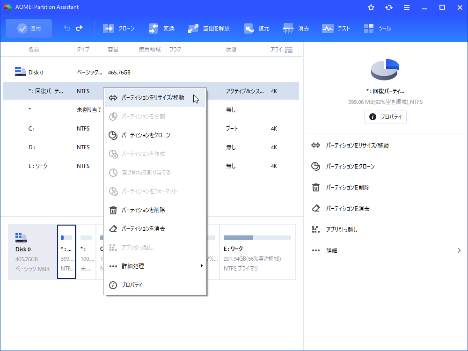Screen dimensions: 468x351
Task: Click the プロパティ button in right panel
Action: (x=385, y=117)
